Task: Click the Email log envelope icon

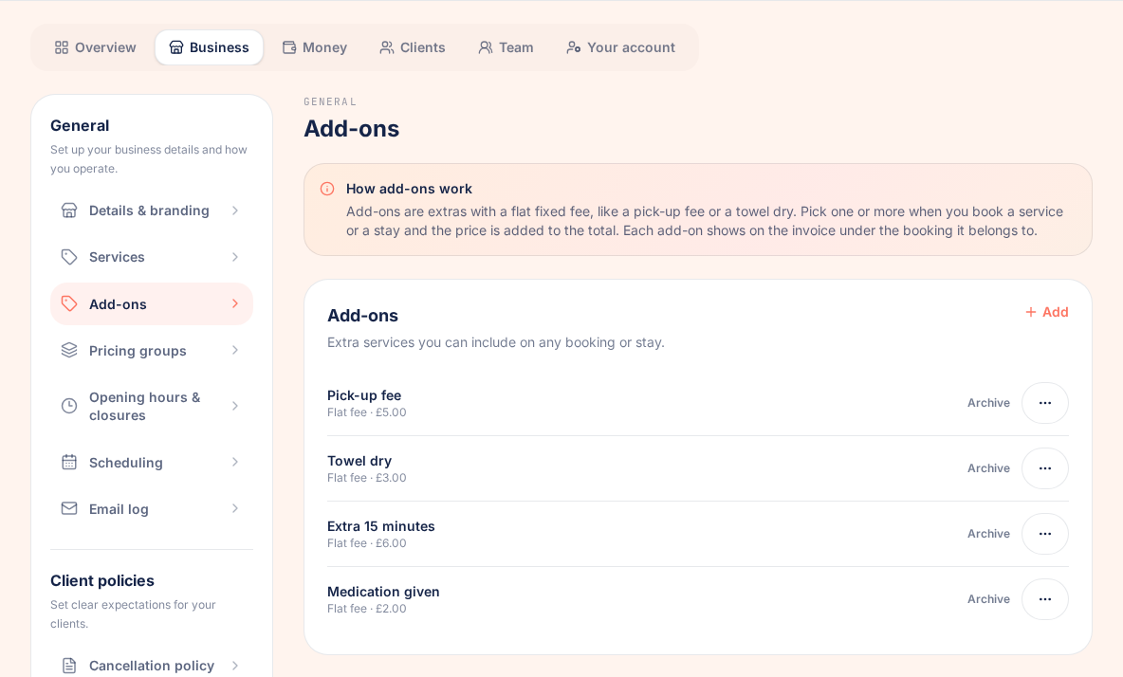Action: pos(68,509)
